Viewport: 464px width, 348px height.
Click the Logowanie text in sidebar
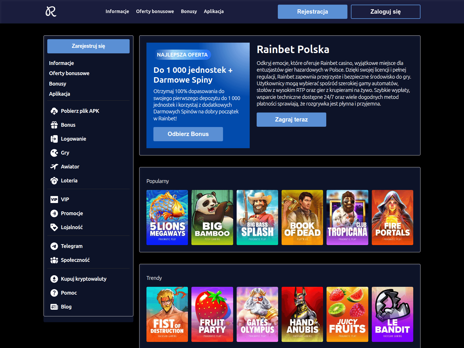73,139
